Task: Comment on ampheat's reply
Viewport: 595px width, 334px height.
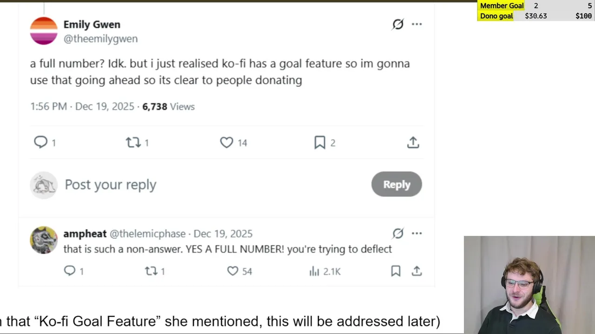Action: coord(70,271)
